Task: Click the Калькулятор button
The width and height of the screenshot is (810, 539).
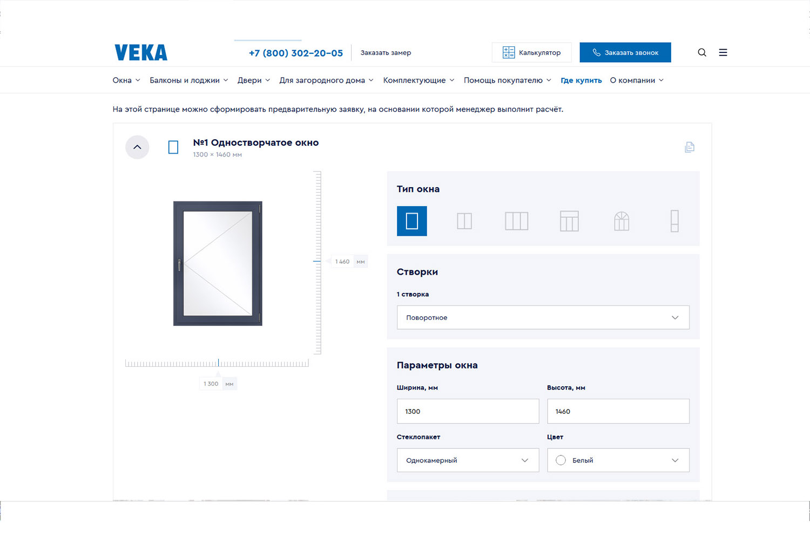Action: [531, 52]
